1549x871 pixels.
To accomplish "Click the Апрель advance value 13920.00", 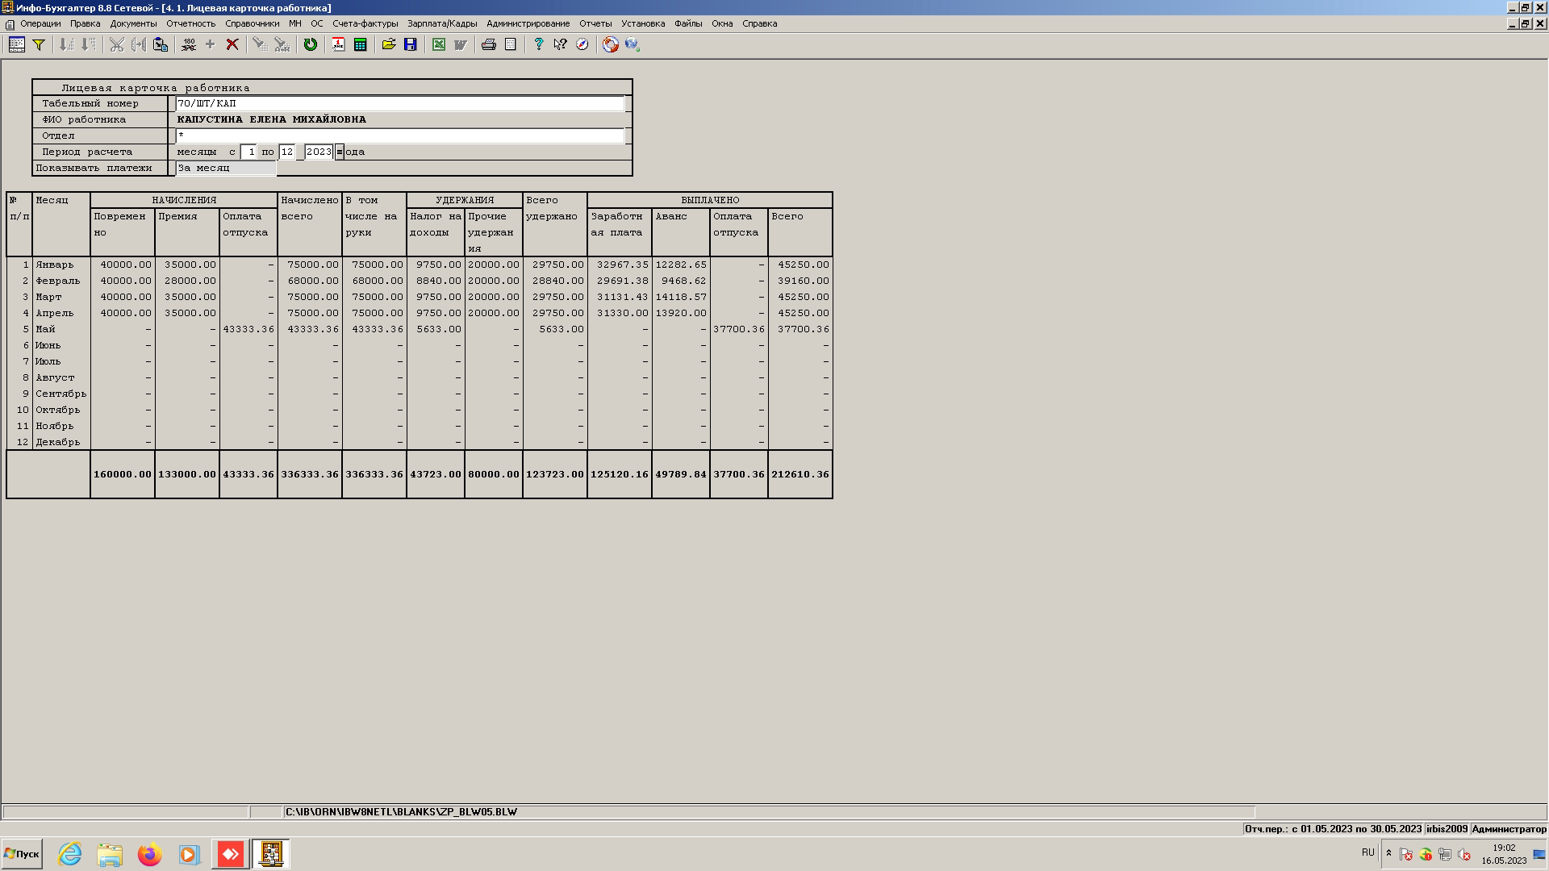I will [x=681, y=313].
